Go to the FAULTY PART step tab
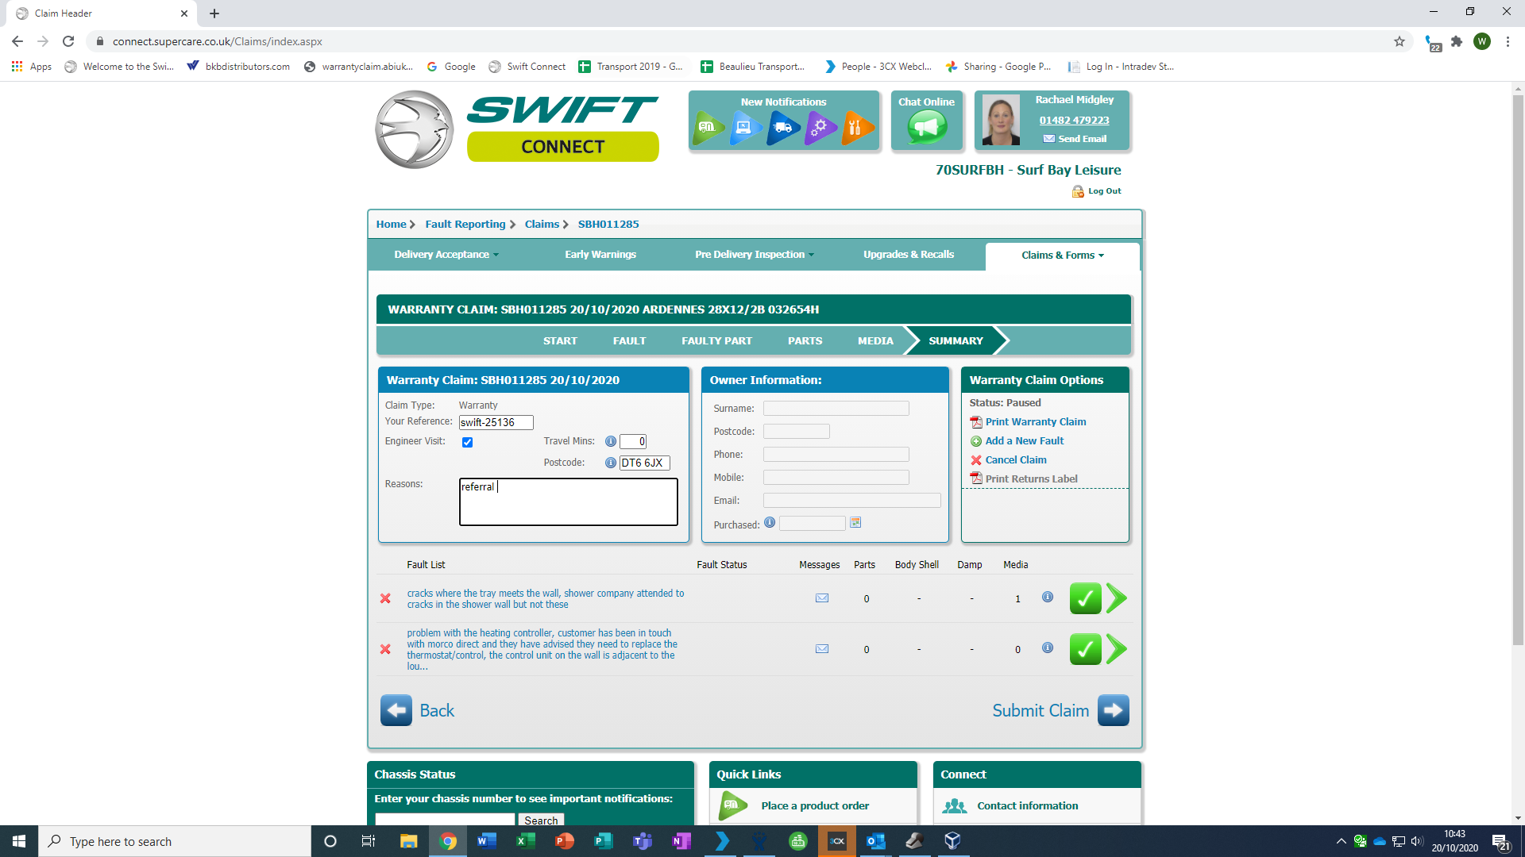This screenshot has height=857, width=1525. 716,340
